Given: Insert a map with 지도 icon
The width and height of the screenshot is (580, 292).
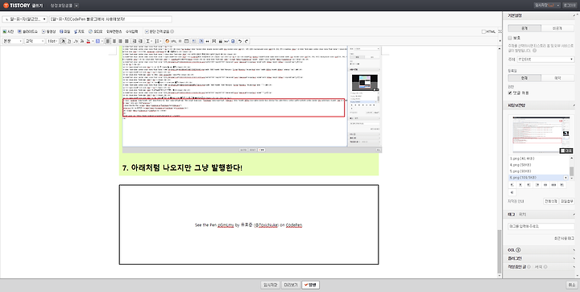Looking at the screenshot, I should tap(79, 31).
